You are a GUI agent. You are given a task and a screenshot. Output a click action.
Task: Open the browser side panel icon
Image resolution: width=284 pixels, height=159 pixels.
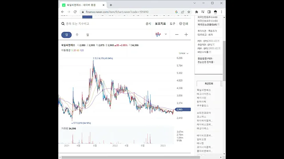(x=209, y=12)
